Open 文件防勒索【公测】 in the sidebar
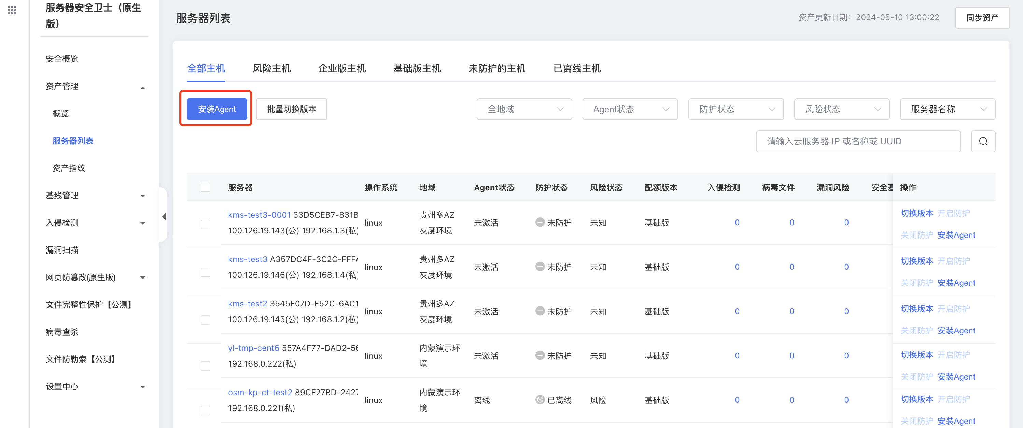Image resolution: width=1023 pixels, height=428 pixels. (x=81, y=359)
